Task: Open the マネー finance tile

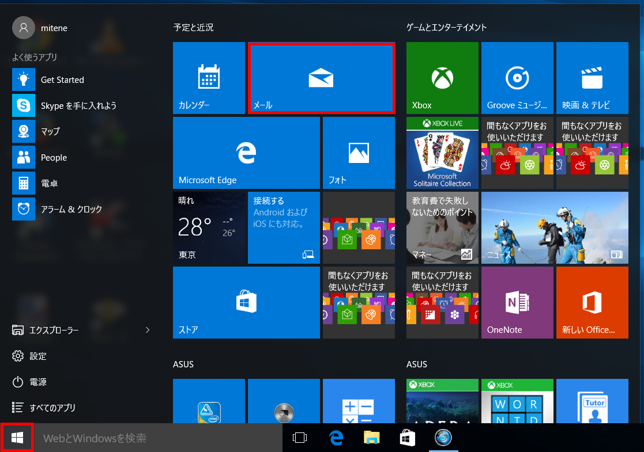Action: point(442,227)
